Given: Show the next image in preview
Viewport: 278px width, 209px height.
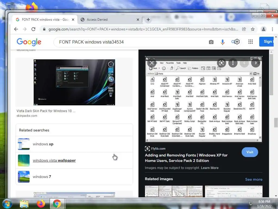Looking at the screenshot, I should point(255,63).
